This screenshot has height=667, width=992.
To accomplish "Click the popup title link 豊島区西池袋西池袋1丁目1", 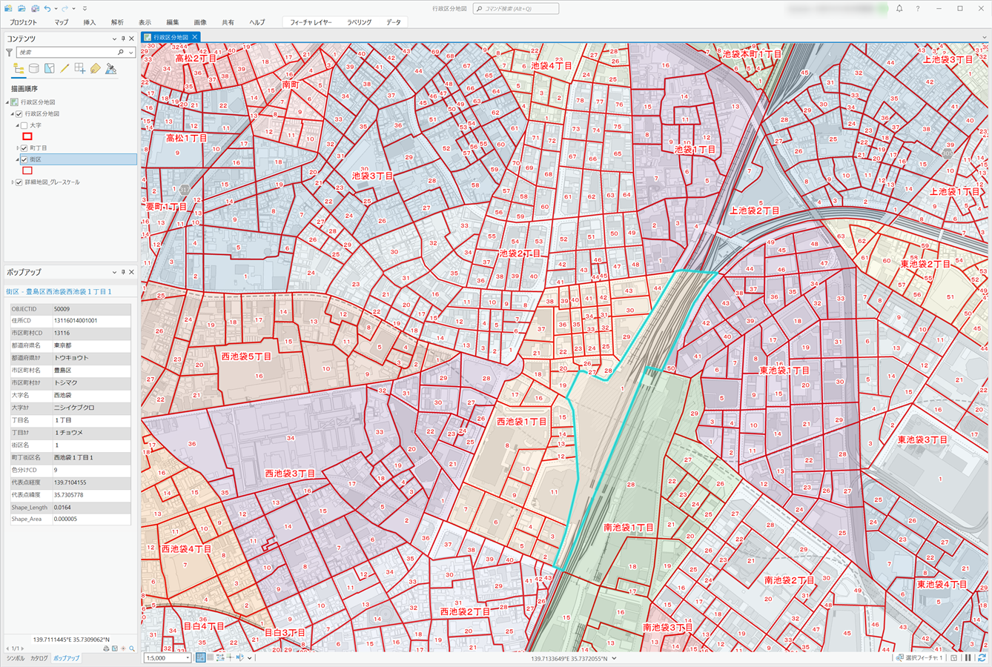I will [59, 292].
